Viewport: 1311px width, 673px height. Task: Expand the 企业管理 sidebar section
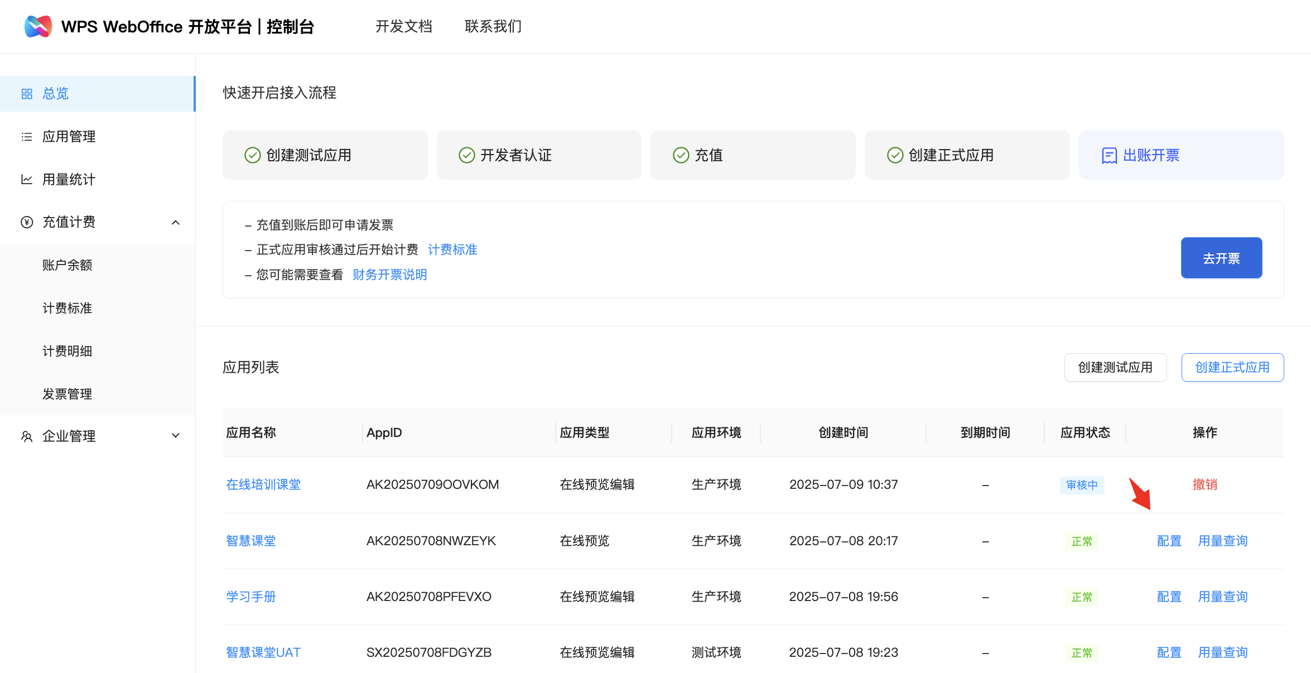click(176, 436)
